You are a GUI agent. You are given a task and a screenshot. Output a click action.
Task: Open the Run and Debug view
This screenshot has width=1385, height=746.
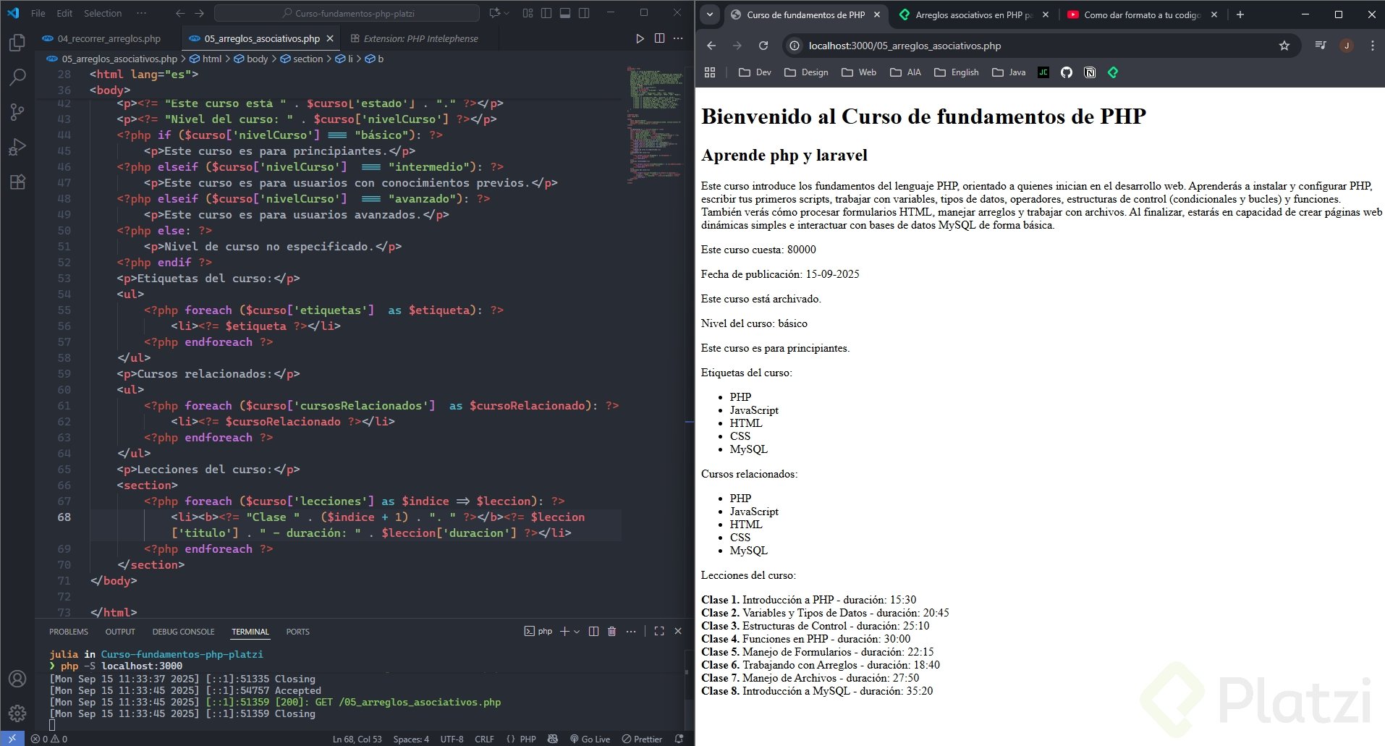17,147
